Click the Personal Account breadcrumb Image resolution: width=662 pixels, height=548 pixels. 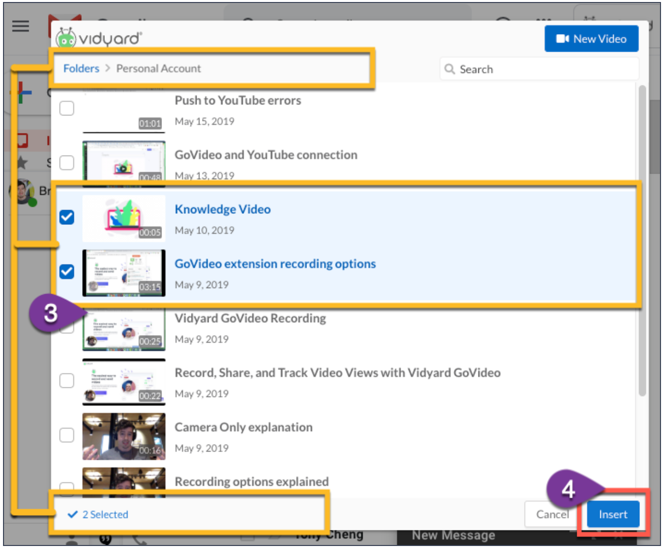pyautogui.click(x=158, y=68)
